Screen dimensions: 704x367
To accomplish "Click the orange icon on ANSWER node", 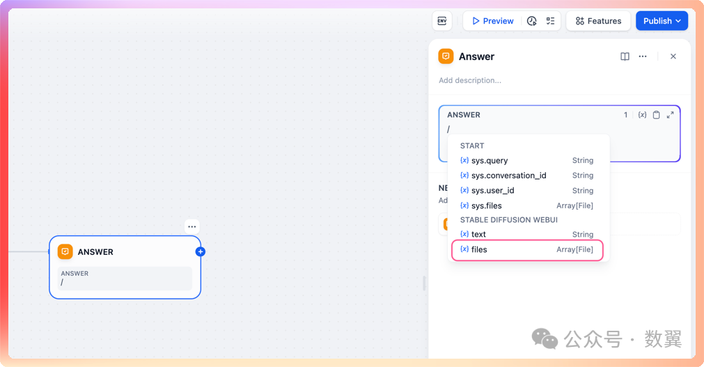I will point(65,251).
